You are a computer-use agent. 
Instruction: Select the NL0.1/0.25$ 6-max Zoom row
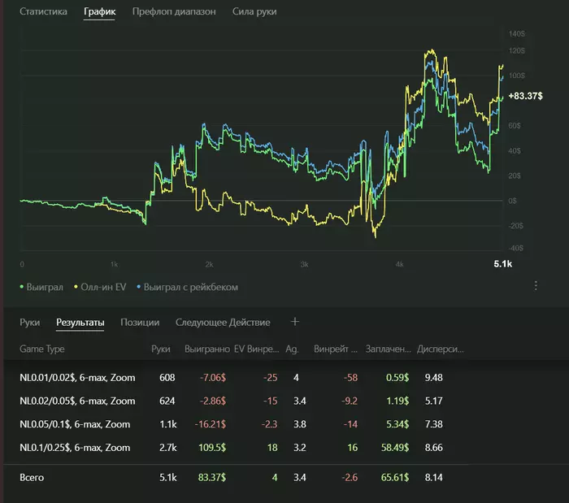[75, 448]
